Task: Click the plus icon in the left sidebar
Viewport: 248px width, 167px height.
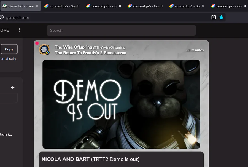Action: pos(13,87)
